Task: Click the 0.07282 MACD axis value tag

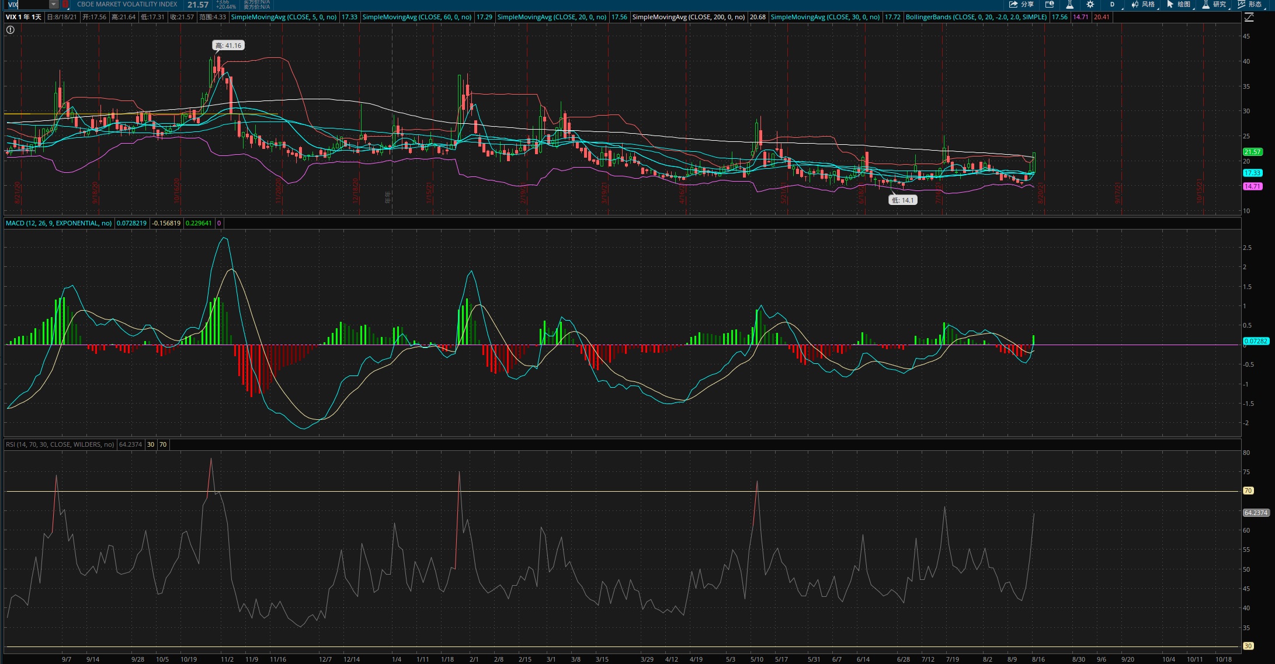Action: pyautogui.click(x=1256, y=341)
